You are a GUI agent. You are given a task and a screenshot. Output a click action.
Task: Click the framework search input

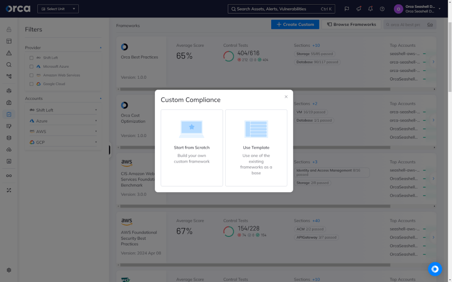pos(405,25)
